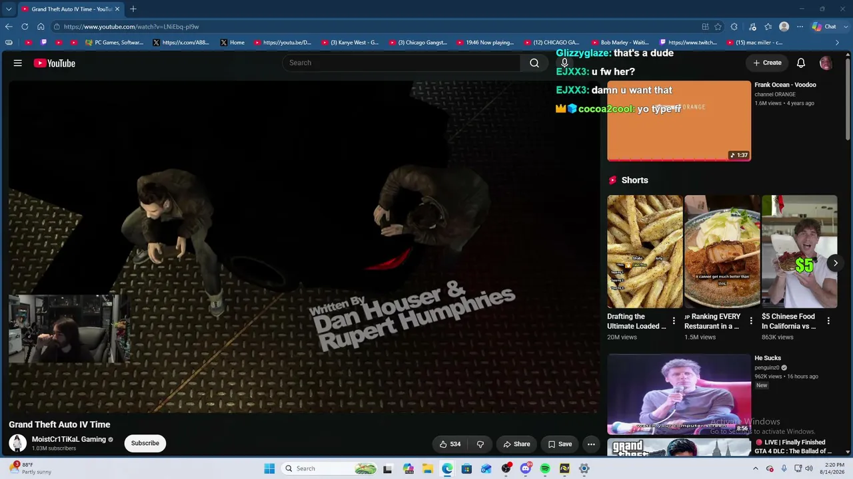This screenshot has height=479, width=853.
Task: Open PC Games, Software bookmark
Action: tap(115, 43)
